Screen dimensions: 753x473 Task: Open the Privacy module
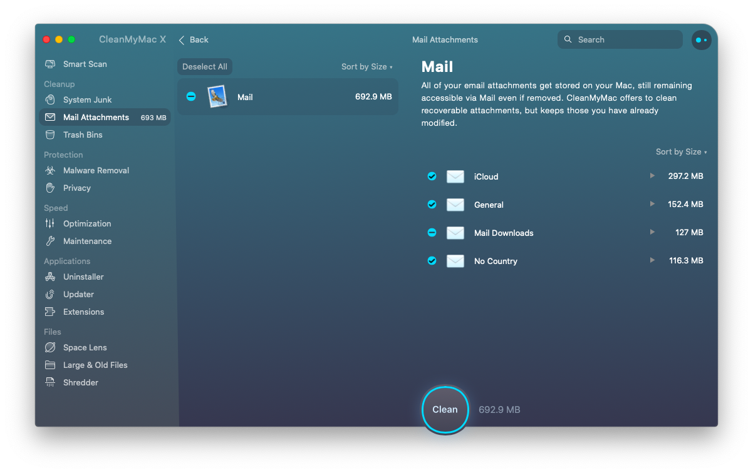point(105,188)
